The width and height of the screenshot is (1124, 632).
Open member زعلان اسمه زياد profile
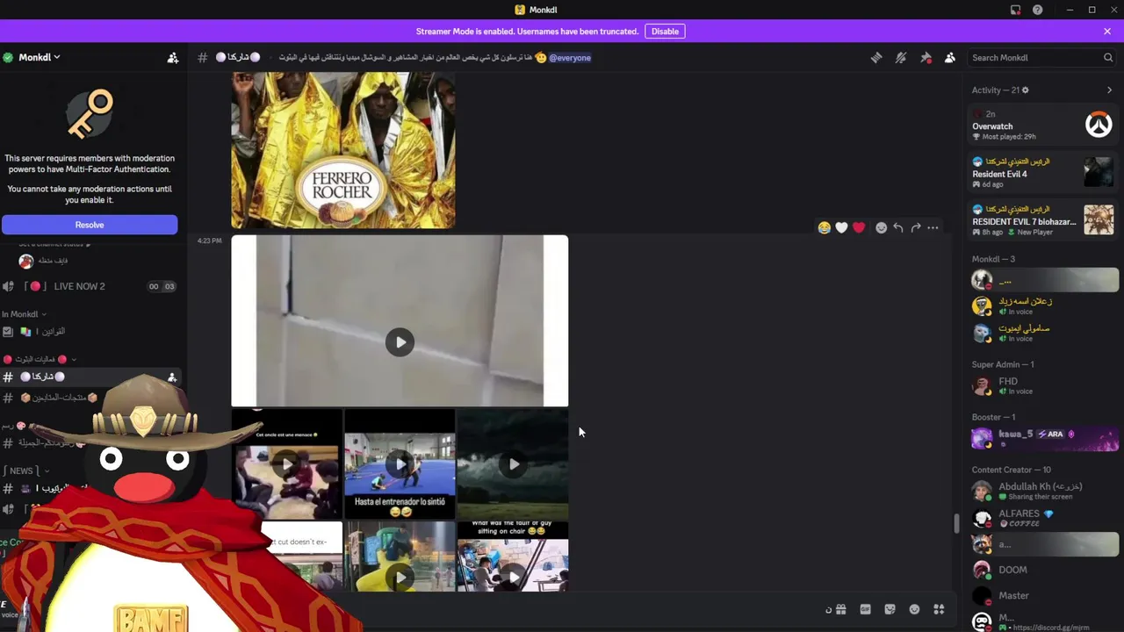click(1042, 305)
